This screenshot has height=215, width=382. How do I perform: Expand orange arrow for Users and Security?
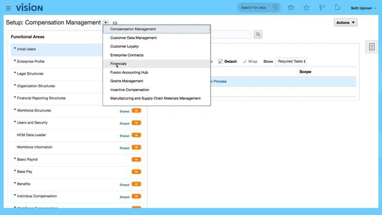[137, 123]
